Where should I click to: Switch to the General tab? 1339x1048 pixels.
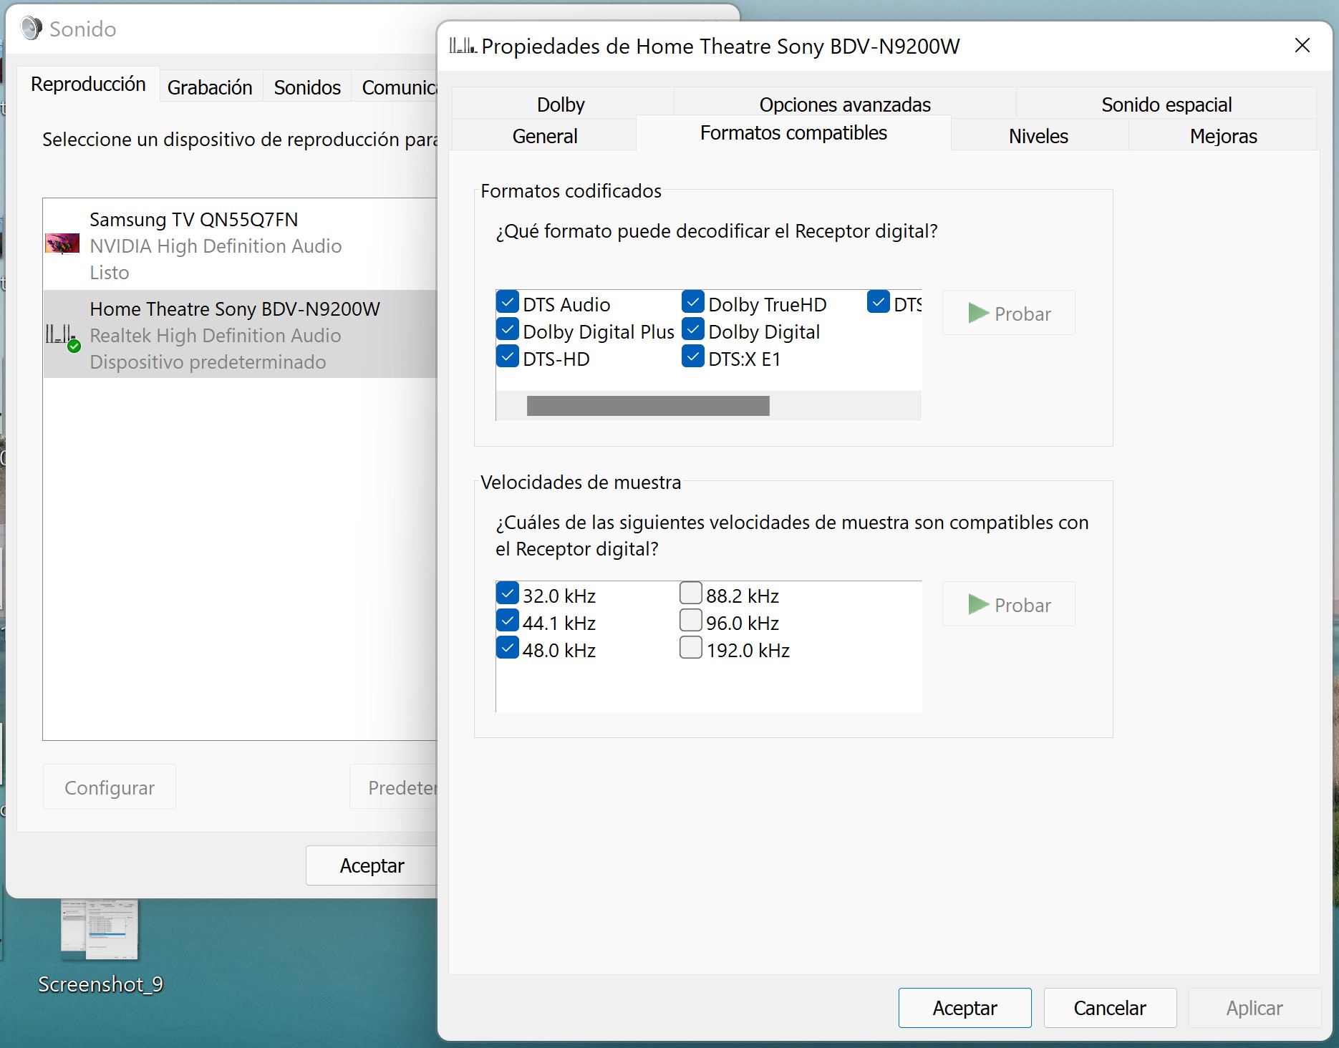pyautogui.click(x=544, y=135)
